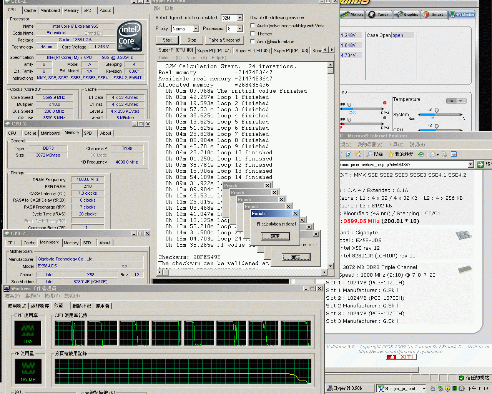This screenshot has height=394, width=492.
Task: Click the Print icon in Internet Explorer toolbar
Action: click(445, 154)
